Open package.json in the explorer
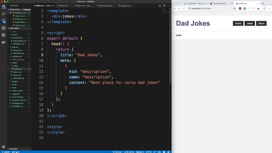Screen dimensions: 272x153 [x=17, y=103]
